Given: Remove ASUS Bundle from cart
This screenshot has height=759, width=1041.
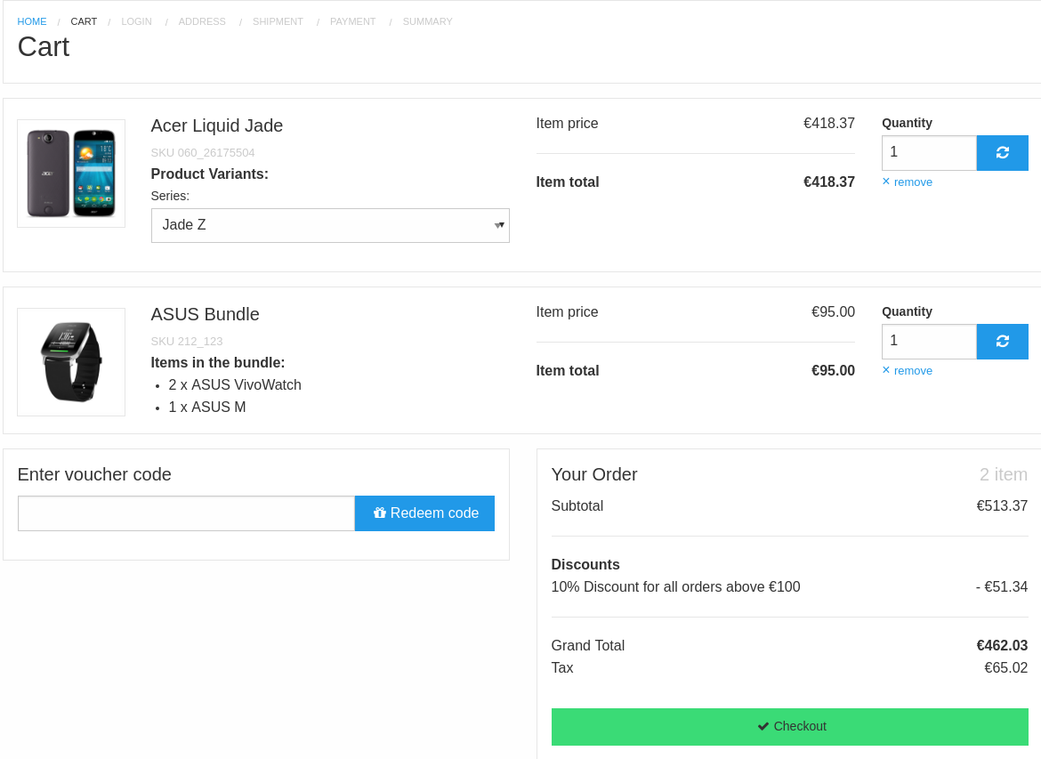Looking at the screenshot, I should click(907, 370).
